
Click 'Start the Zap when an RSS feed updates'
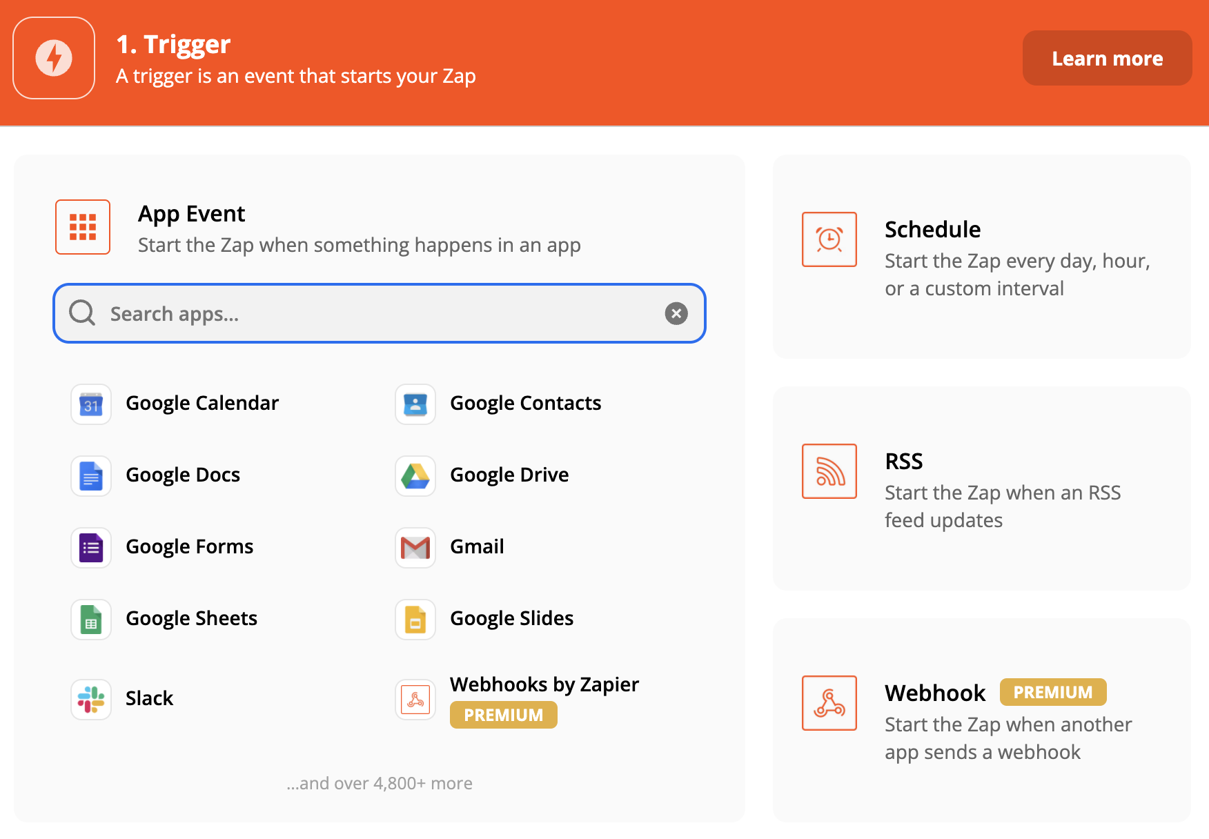(x=1003, y=506)
